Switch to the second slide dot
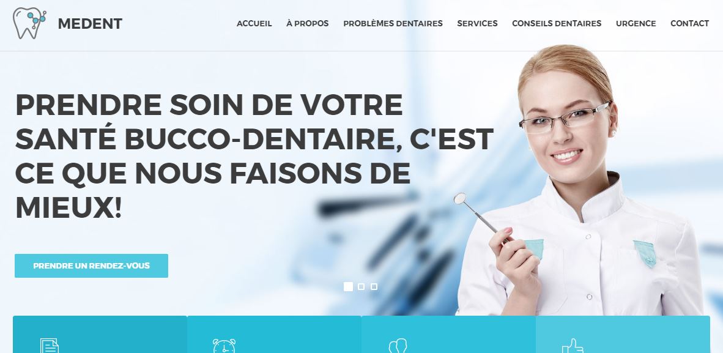The image size is (723, 353). (361, 286)
